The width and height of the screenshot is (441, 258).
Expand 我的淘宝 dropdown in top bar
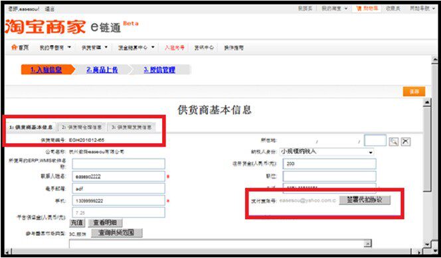click(335, 9)
